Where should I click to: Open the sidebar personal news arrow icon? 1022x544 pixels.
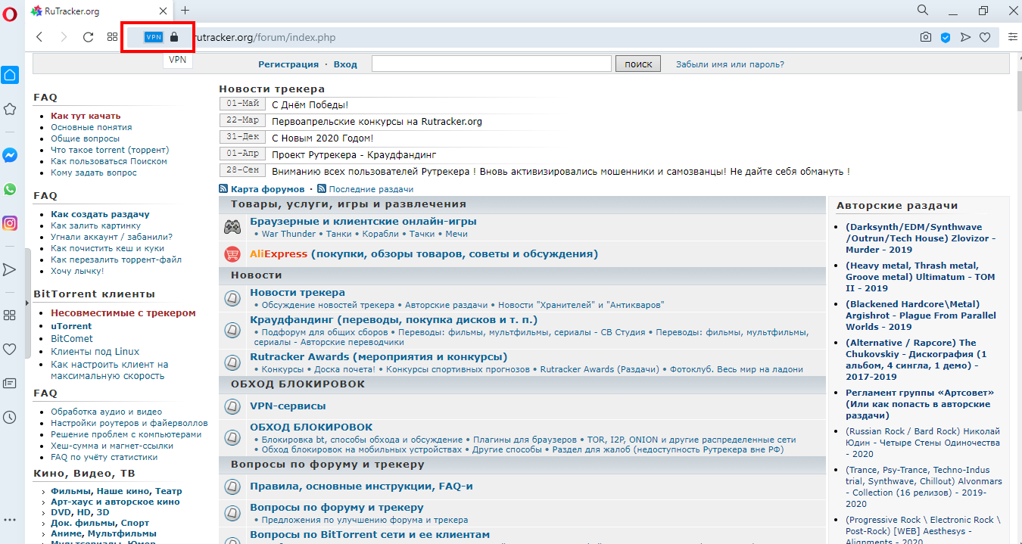pos(10,269)
